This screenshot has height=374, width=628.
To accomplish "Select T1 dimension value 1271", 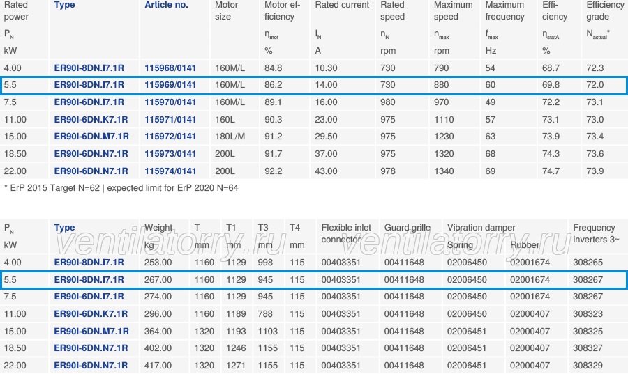I will pos(236,365).
